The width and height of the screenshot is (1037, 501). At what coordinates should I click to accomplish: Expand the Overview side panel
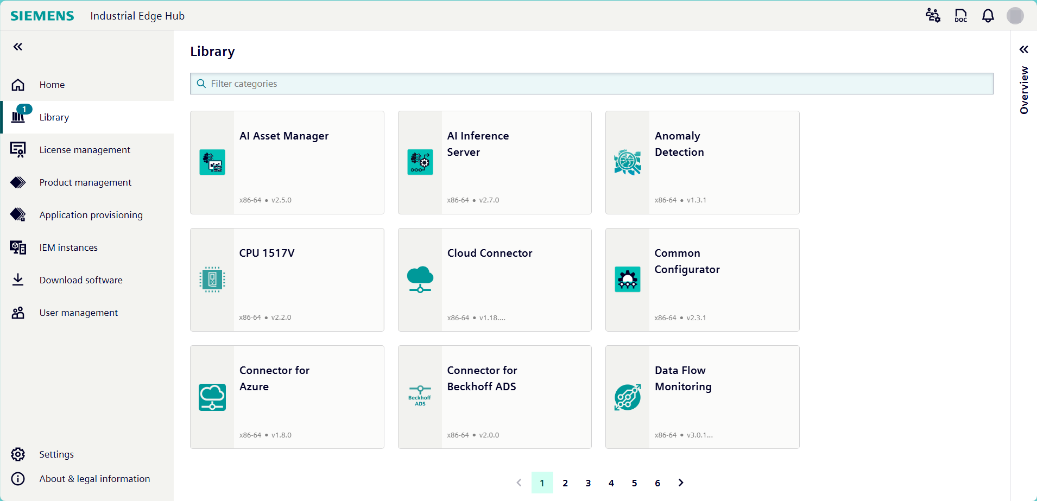click(1023, 50)
